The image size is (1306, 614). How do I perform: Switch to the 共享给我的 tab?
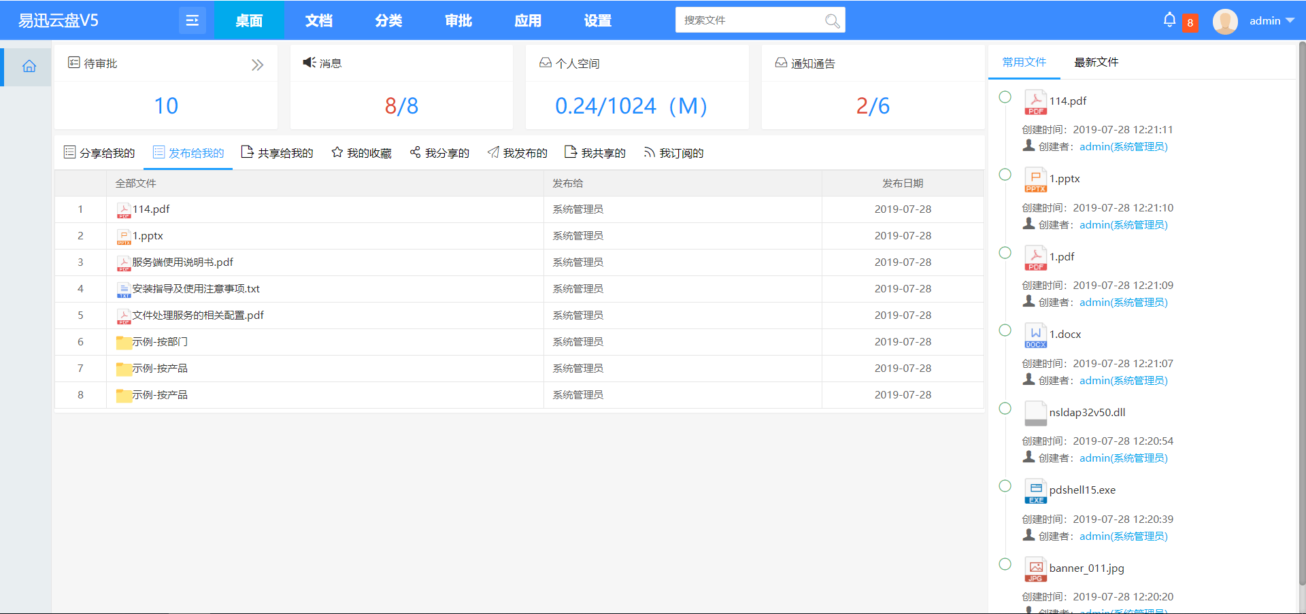pos(278,153)
